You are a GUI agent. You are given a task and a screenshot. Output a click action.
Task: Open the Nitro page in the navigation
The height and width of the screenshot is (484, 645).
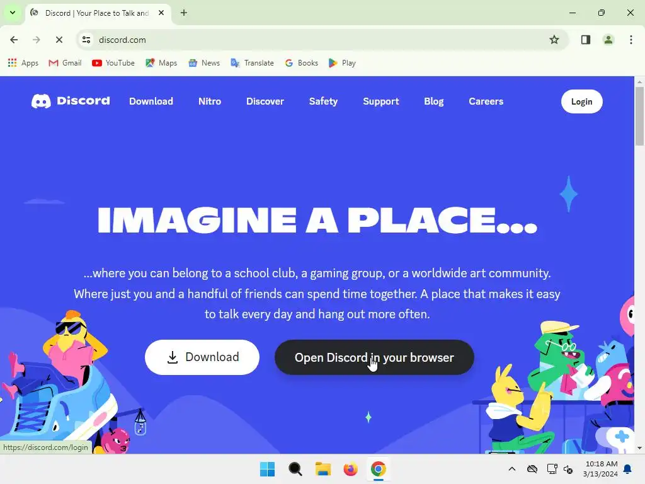click(x=210, y=101)
